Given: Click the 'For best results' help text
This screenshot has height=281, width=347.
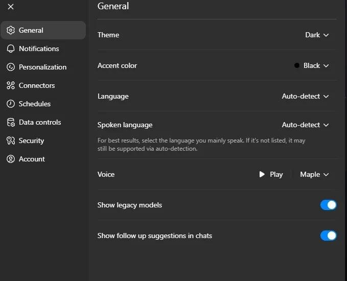Looking at the screenshot, I should (201, 145).
